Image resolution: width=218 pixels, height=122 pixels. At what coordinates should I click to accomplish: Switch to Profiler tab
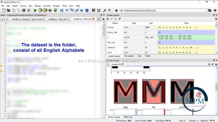147,56
